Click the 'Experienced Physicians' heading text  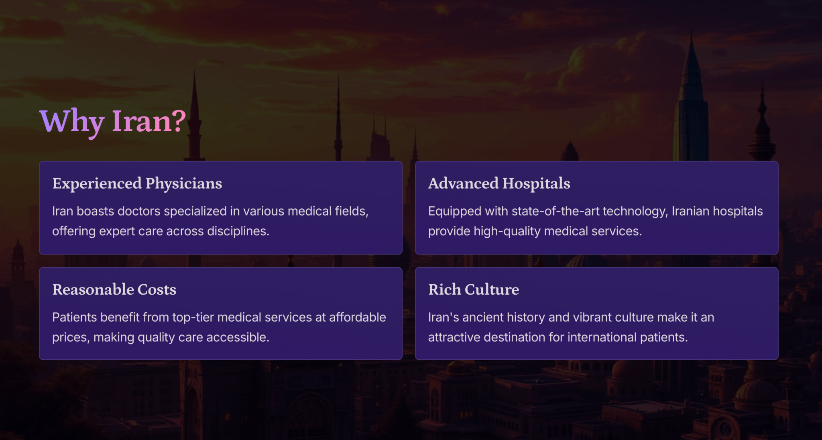click(137, 183)
